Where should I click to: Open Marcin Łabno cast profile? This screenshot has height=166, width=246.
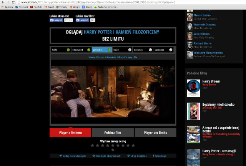[202, 15]
